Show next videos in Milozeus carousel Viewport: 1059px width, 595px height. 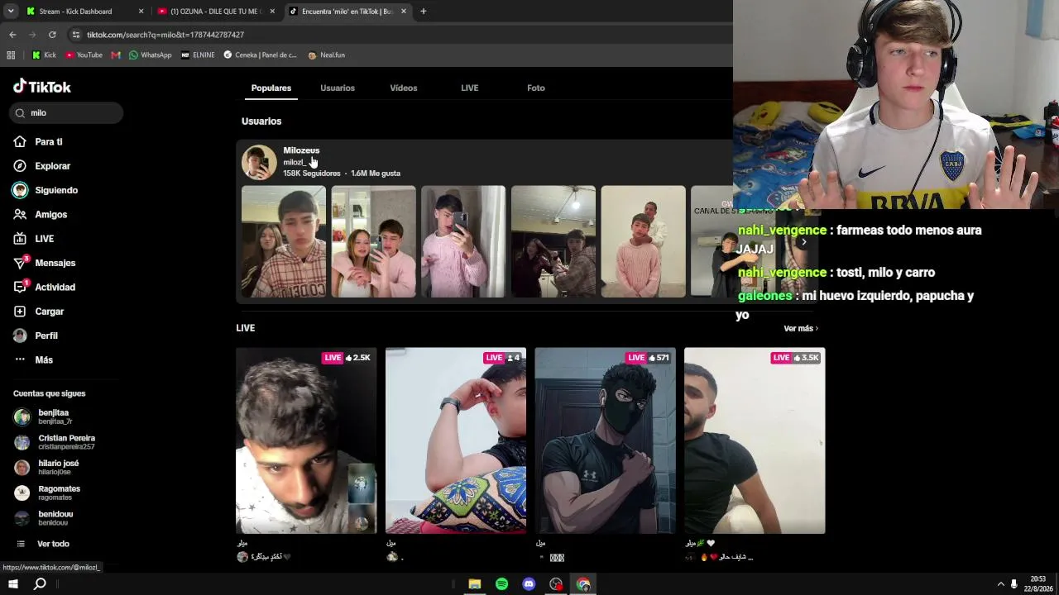click(803, 242)
